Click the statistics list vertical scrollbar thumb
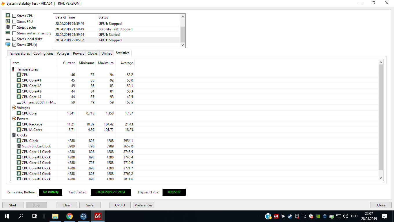This screenshot has height=222, width=394. pos(381,117)
